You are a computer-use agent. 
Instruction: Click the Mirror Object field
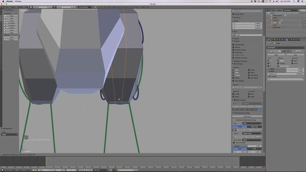tap(285, 79)
